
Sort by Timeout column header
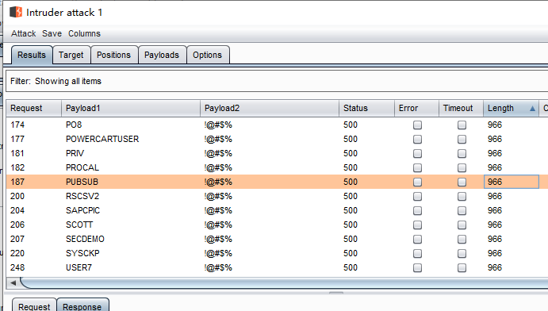tap(461, 109)
